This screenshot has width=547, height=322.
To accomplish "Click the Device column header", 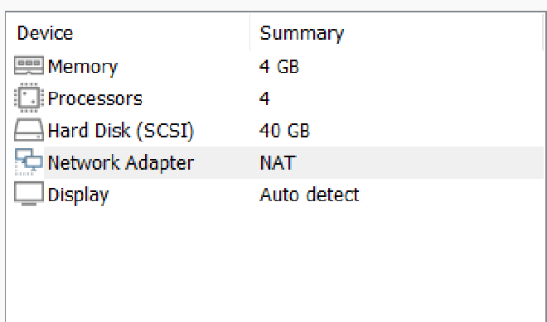I will (45, 33).
